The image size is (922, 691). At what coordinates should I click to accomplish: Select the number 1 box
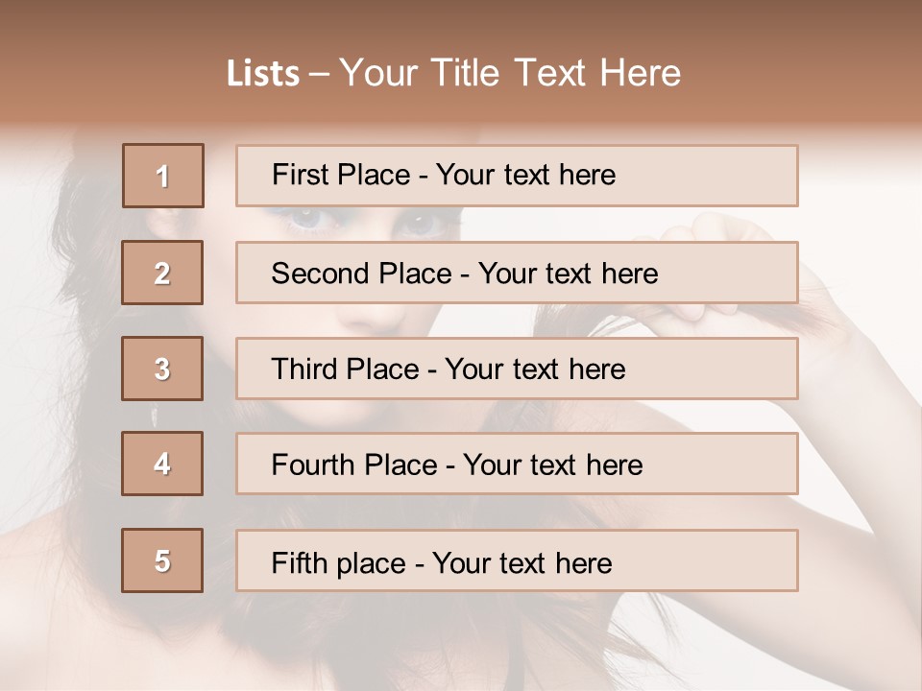coord(163,176)
